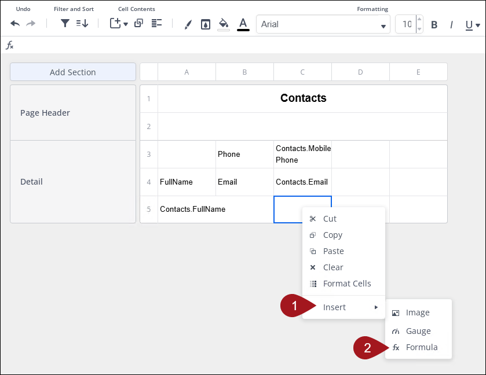This screenshot has width=486, height=375.
Task: Select row 3 header
Action: (149, 154)
